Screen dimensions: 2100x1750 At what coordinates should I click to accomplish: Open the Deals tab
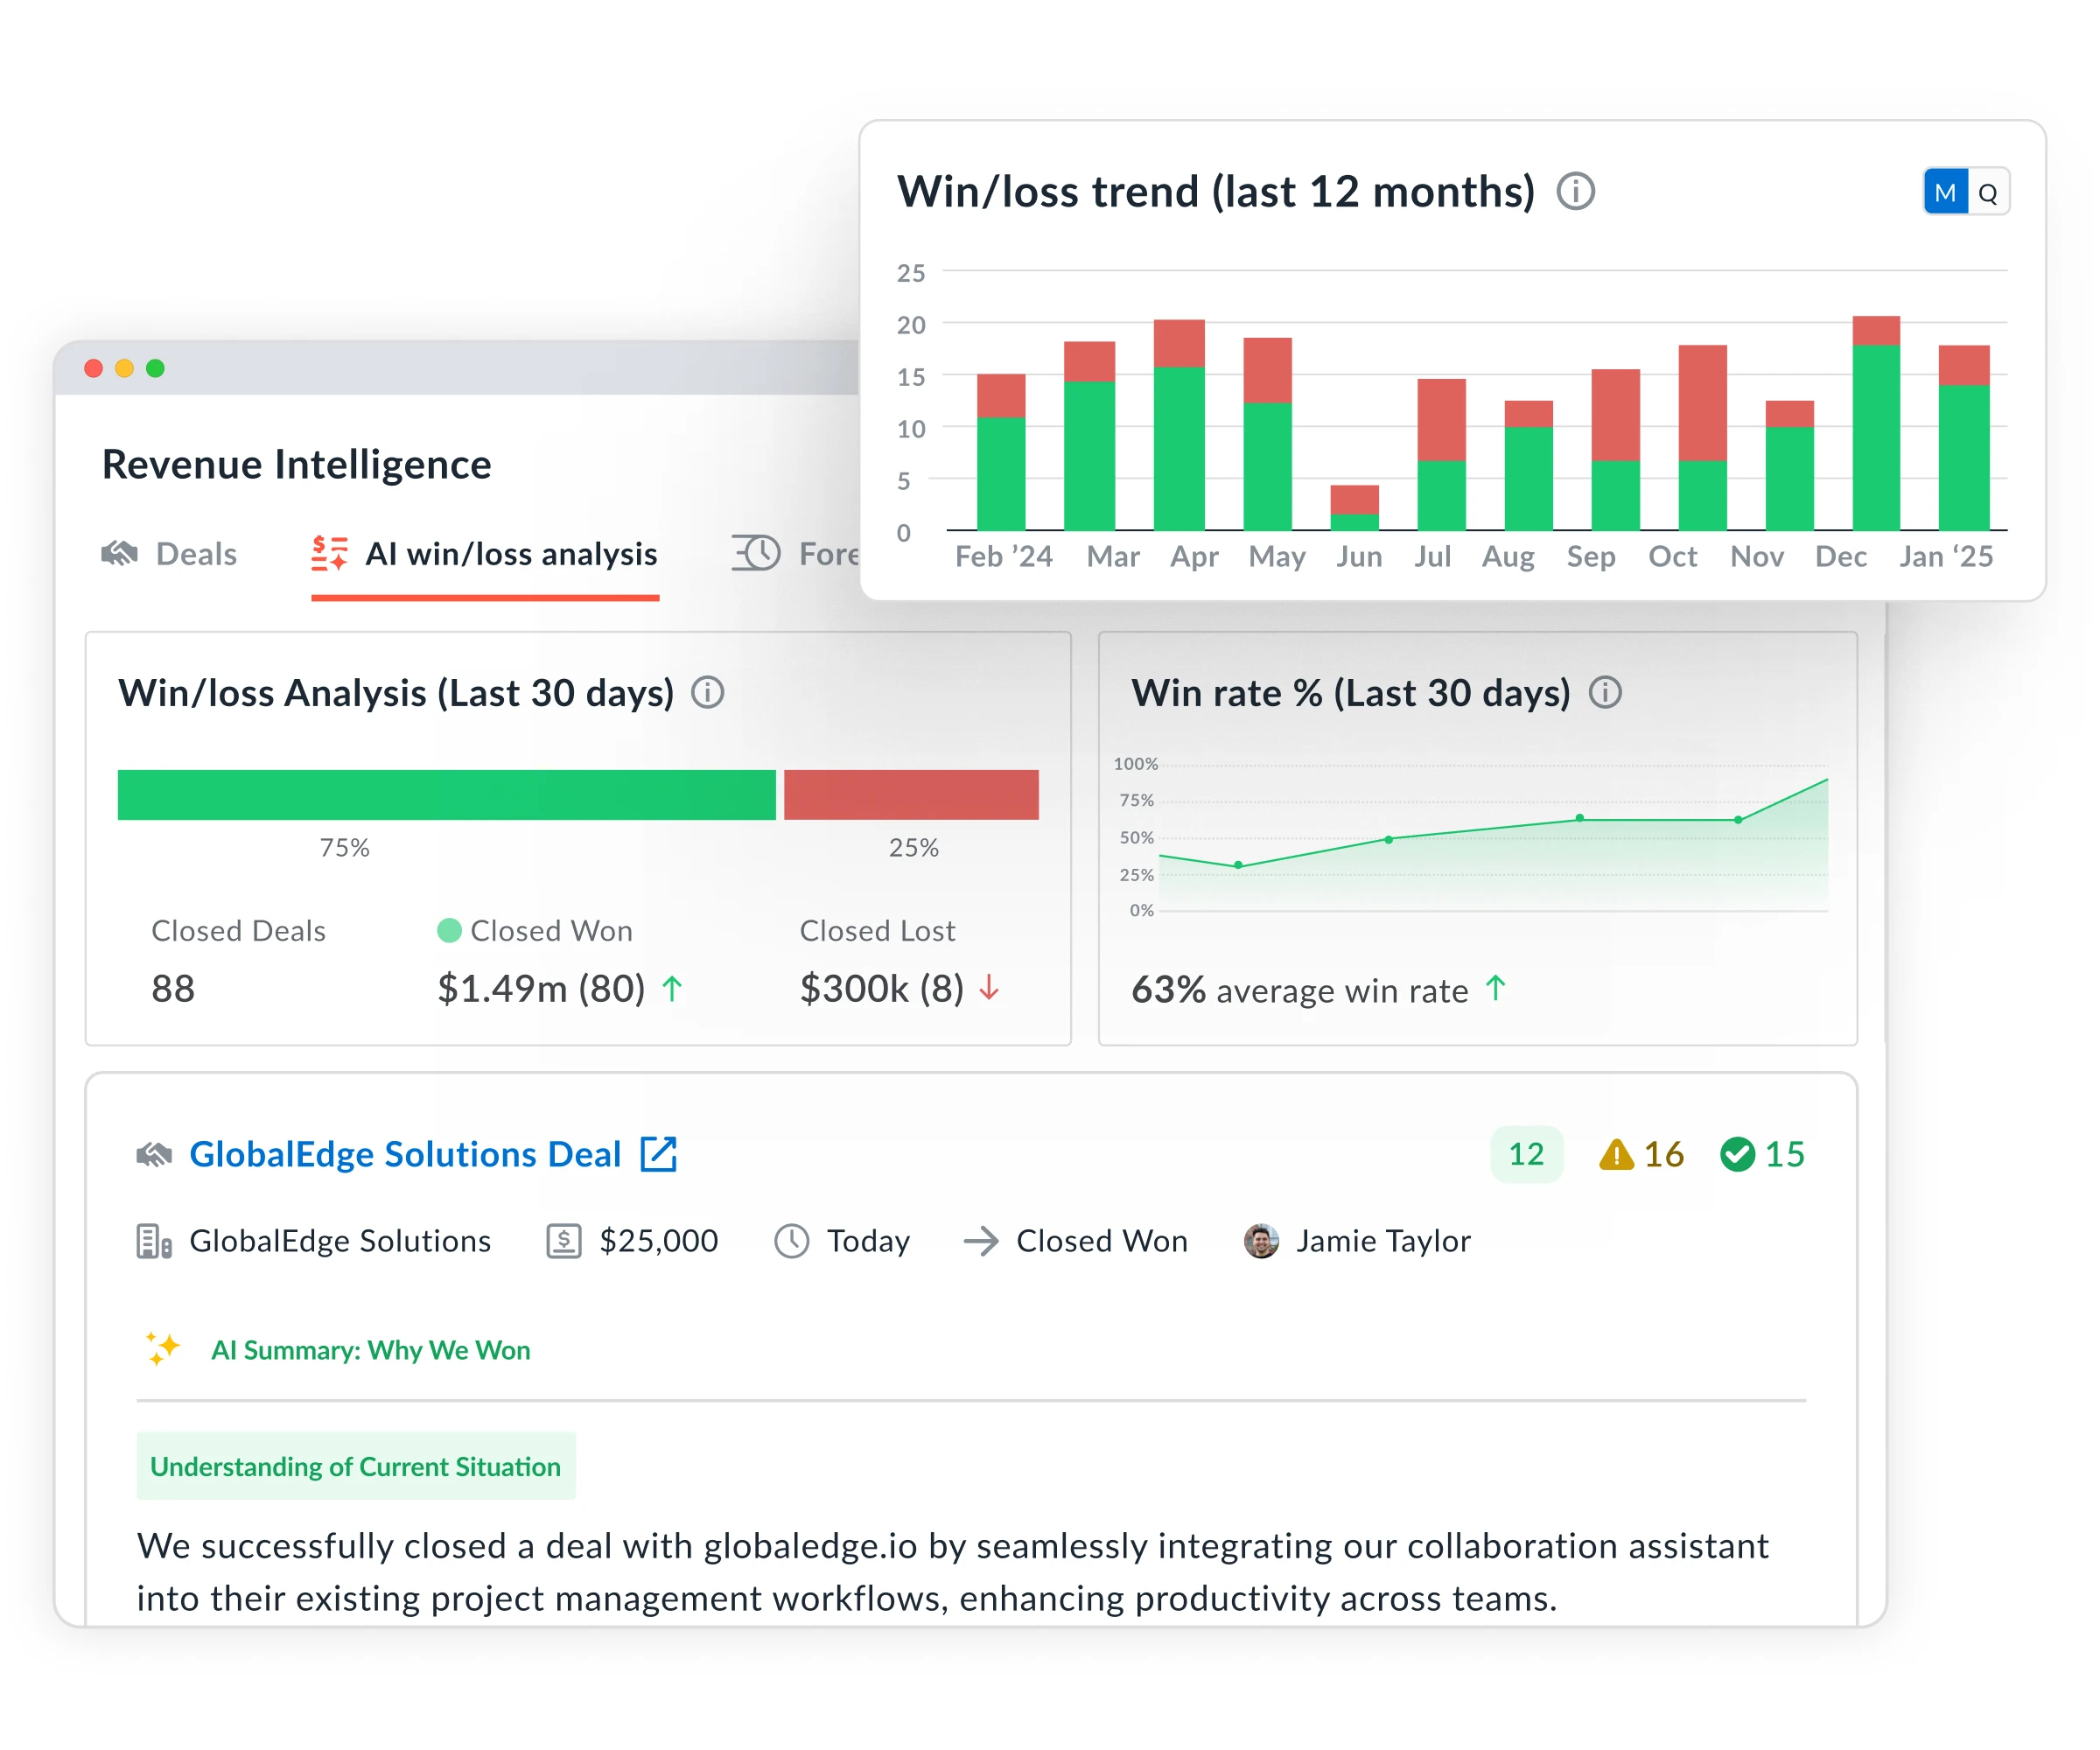169,554
